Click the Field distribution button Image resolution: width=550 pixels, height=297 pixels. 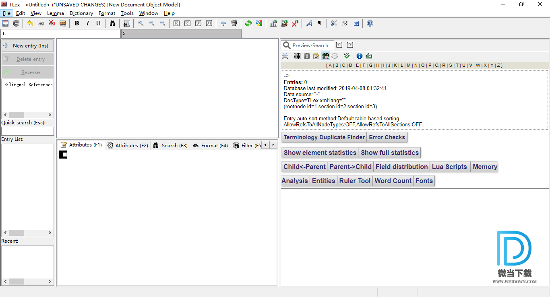pyautogui.click(x=401, y=167)
